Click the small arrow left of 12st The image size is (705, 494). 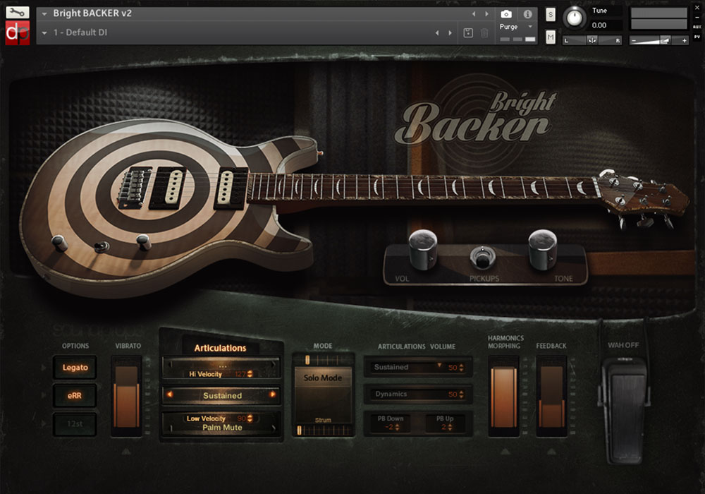click(x=44, y=423)
